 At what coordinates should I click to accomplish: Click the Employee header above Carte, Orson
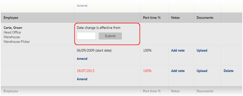pyautogui.click(x=11, y=18)
